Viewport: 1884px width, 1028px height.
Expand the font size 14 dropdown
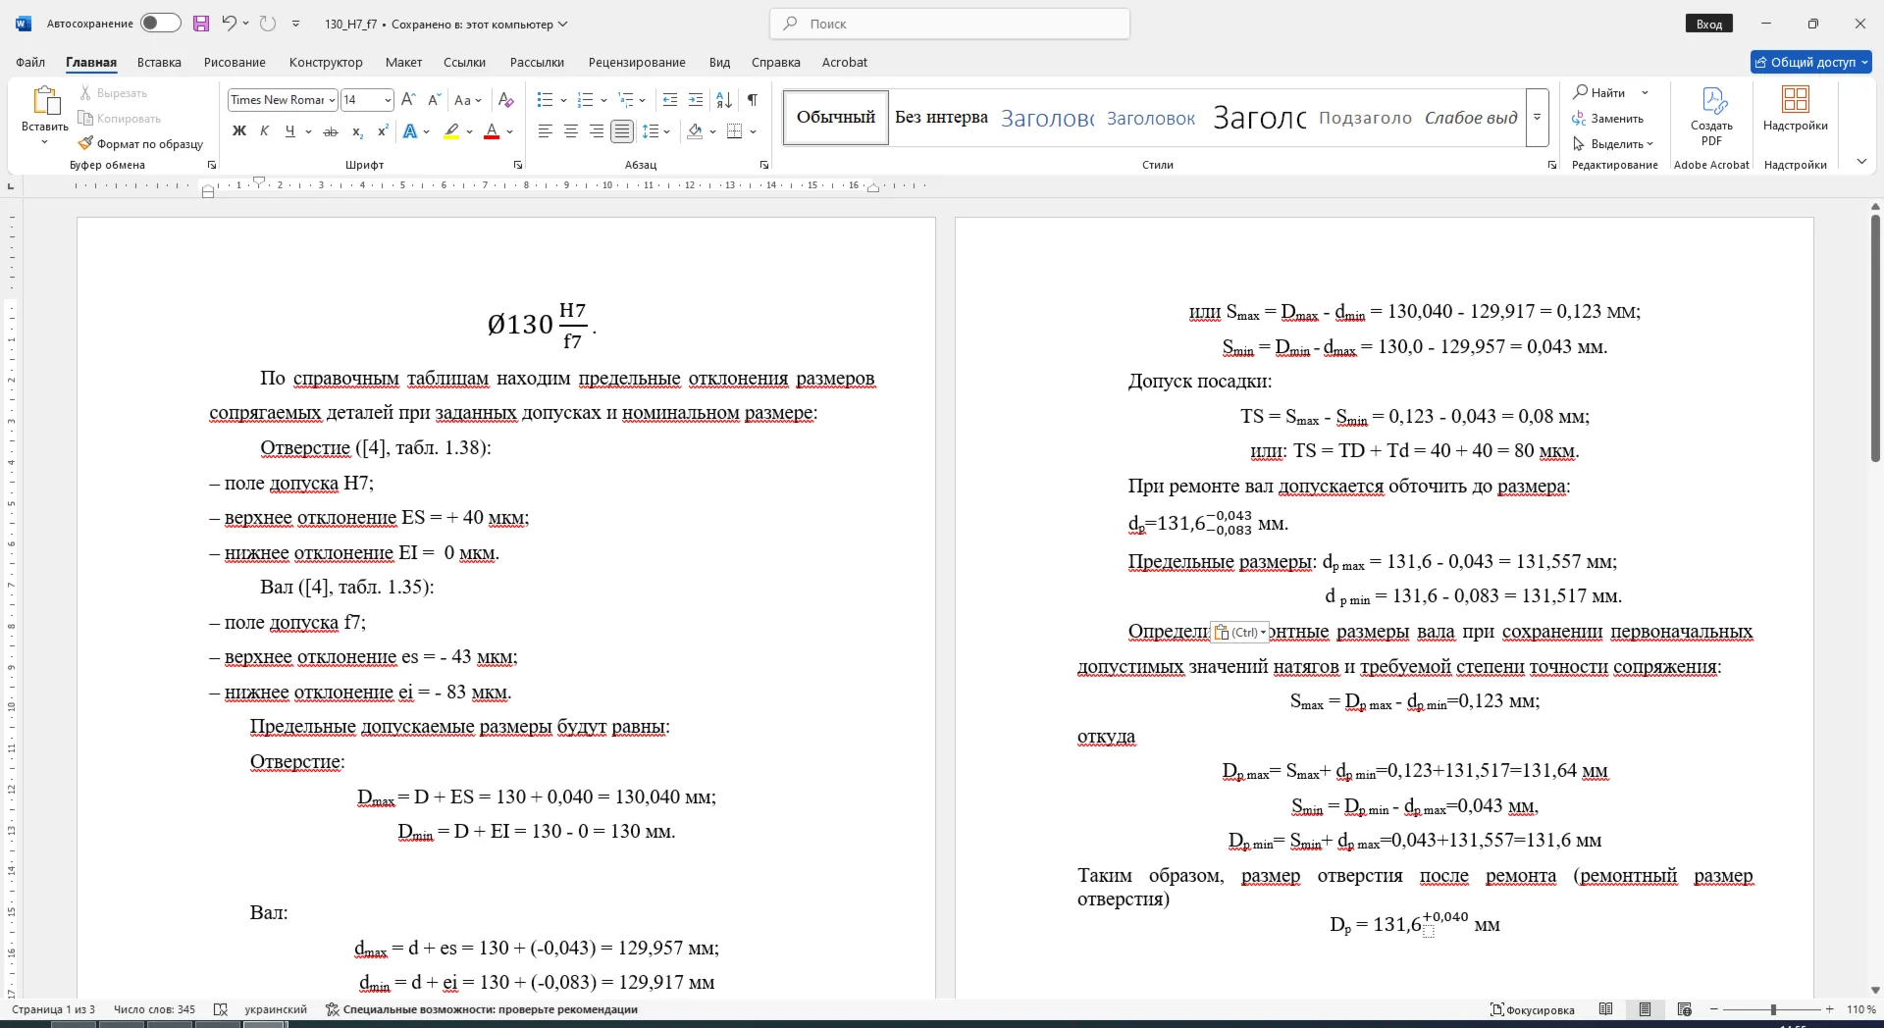(388, 100)
